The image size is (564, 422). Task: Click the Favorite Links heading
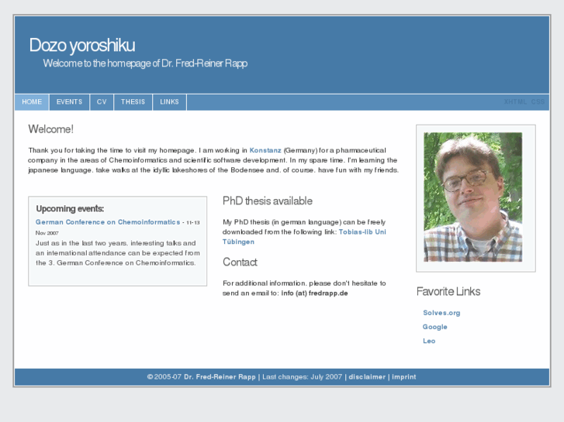pos(448,291)
